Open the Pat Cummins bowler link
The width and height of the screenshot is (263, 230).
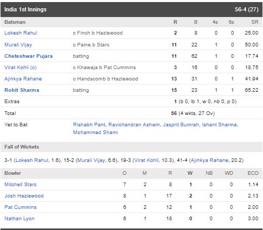(x=21, y=207)
